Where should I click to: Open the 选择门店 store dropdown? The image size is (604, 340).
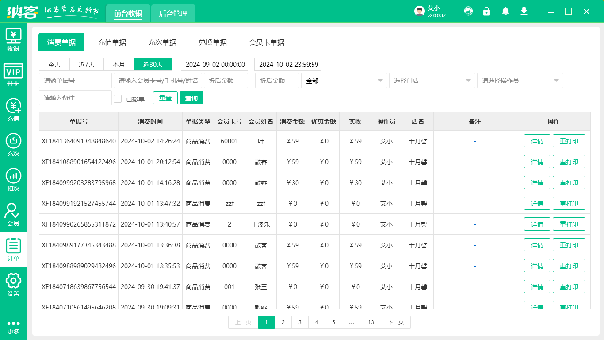coord(432,81)
